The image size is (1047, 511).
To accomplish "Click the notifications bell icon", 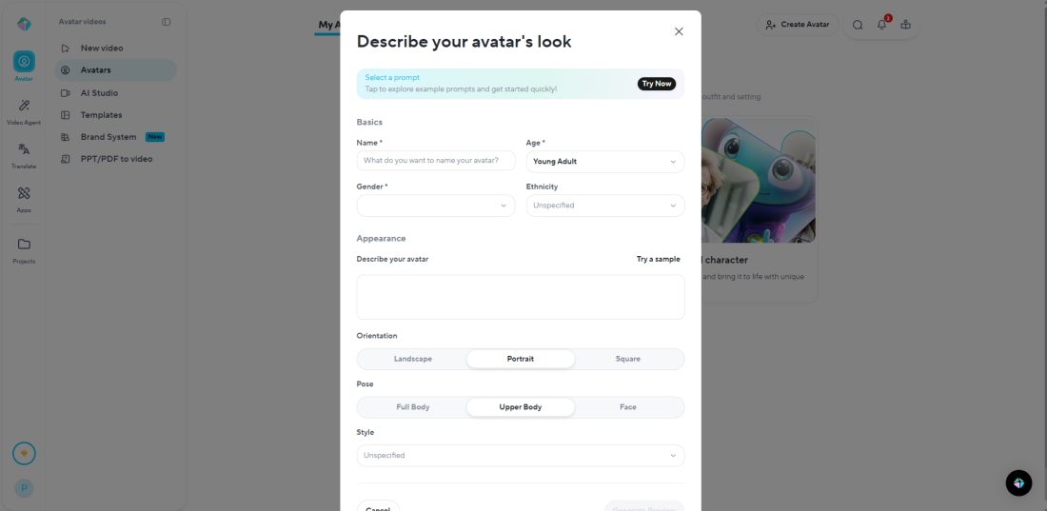I will pyautogui.click(x=882, y=25).
